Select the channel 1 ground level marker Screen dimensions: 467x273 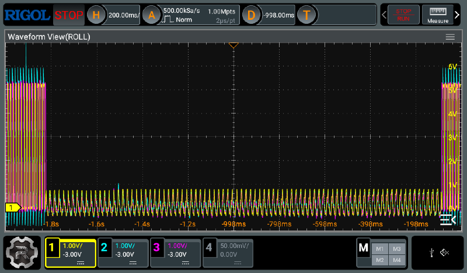[x=12, y=207]
